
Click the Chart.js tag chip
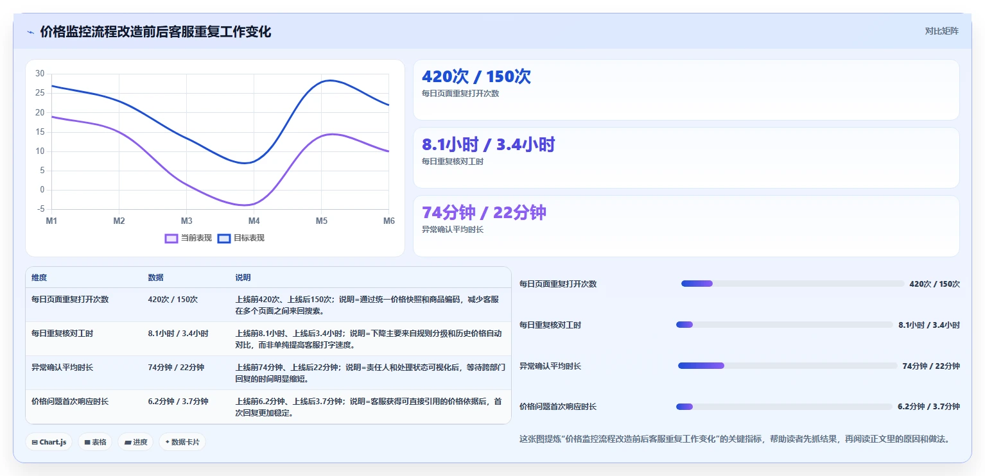[48, 442]
